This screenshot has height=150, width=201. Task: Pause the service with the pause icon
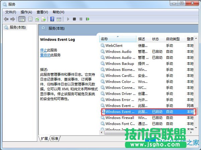point(81,19)
